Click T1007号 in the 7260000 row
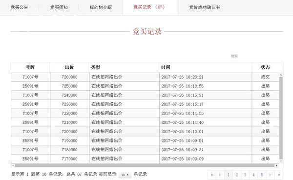 tap(30, 77)
